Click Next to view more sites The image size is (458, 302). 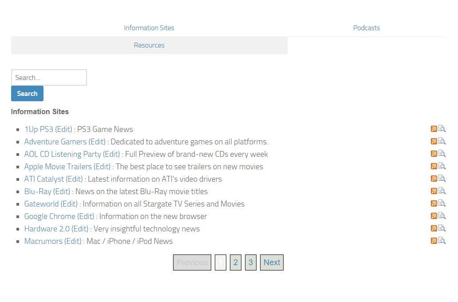[272, 262]
